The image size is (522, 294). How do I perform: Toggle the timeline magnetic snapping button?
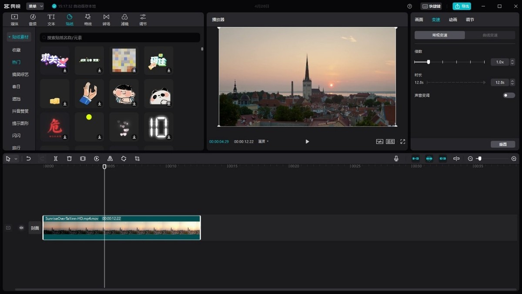tap(415, 159)
